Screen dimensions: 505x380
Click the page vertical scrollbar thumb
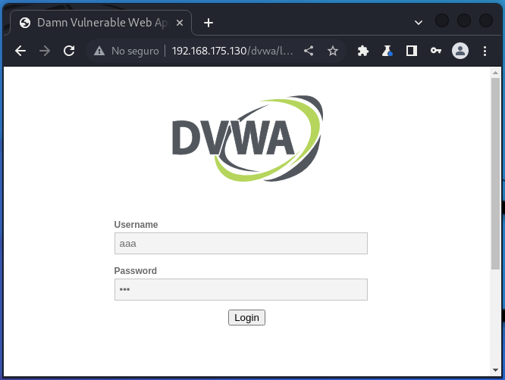click(x=495, y=173)
